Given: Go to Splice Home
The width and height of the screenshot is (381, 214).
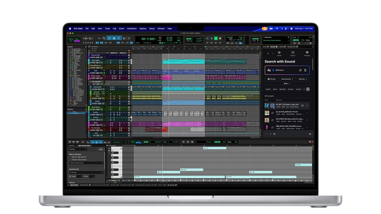Looking at the screenshot, I should (x=279, y=53).
